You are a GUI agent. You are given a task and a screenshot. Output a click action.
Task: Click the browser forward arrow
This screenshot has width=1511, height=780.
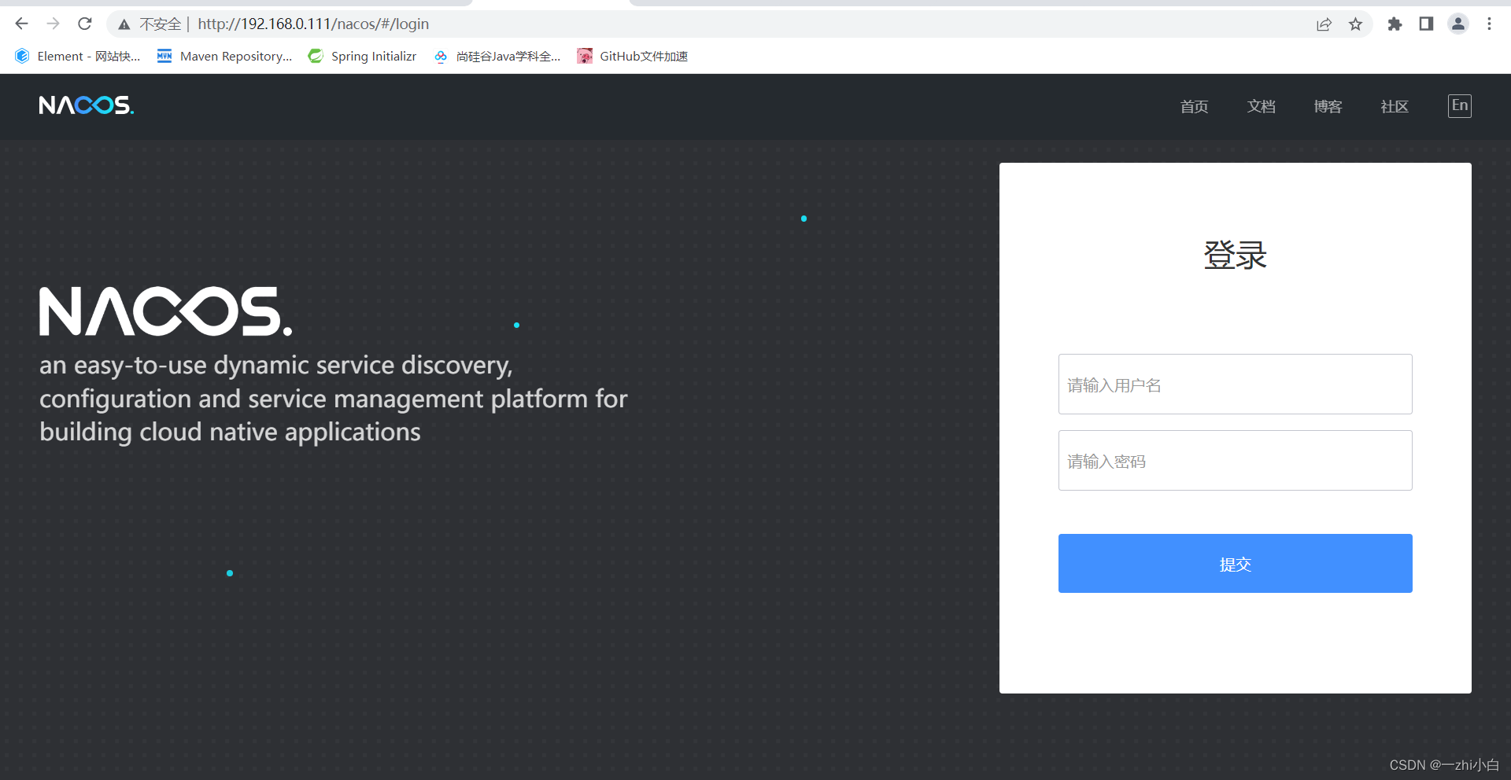(53, 24)
